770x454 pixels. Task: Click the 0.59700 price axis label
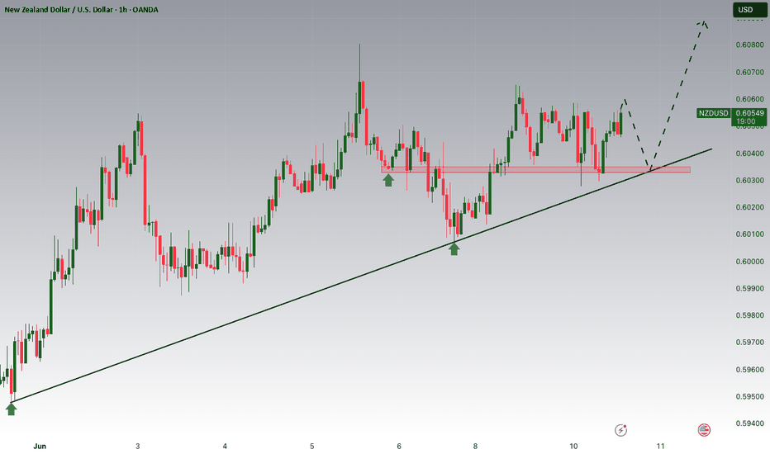click(750, 342)
